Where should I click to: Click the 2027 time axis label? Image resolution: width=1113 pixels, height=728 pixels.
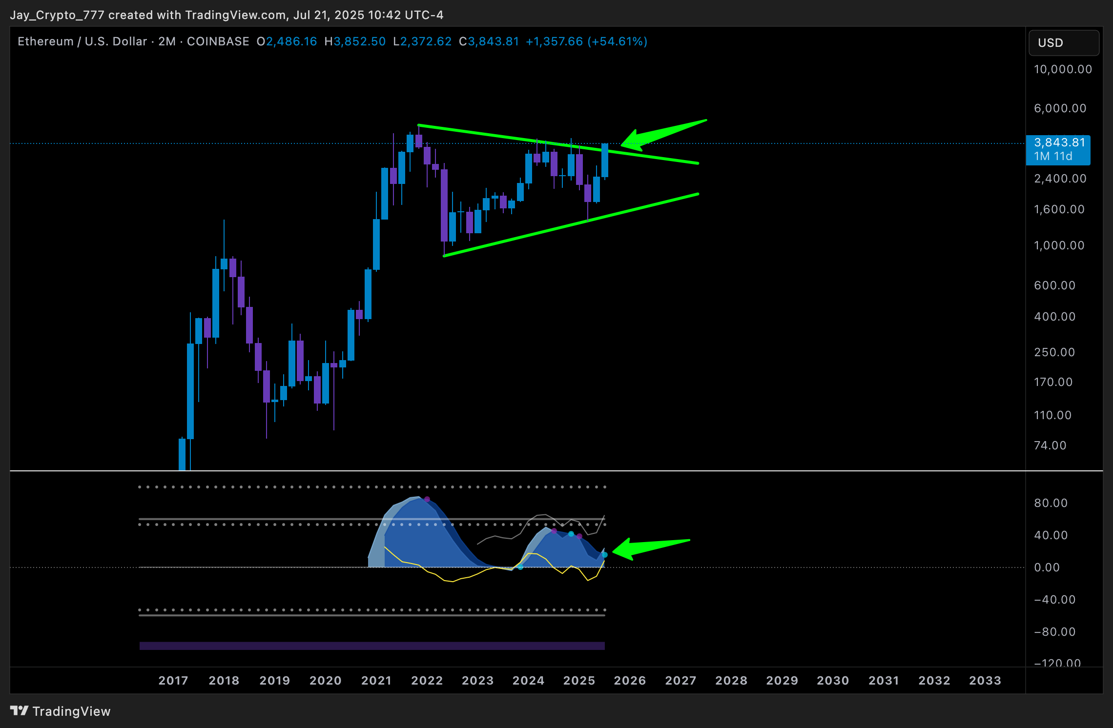[x=681, y=681]
